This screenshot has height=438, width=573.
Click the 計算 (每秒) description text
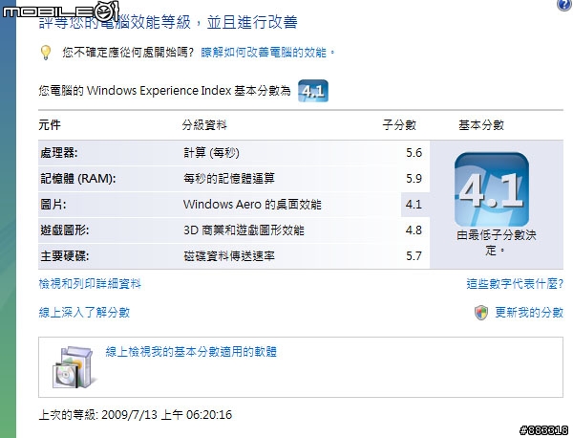(x=212, y=153)
